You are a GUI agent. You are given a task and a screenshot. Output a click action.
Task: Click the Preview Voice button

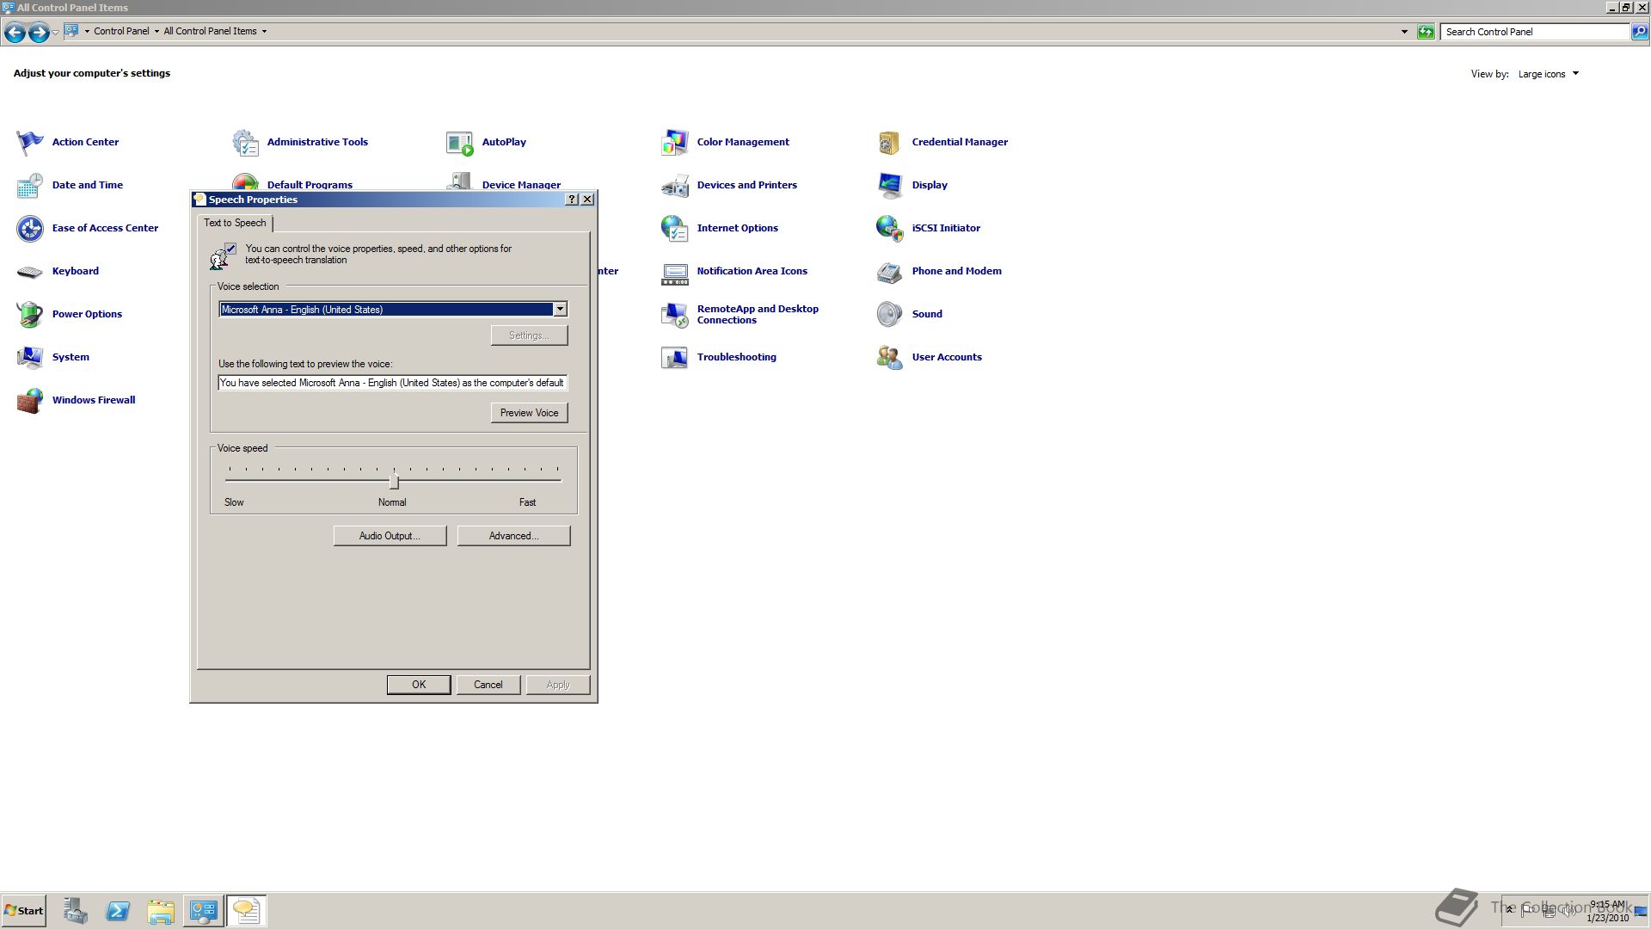529,413
